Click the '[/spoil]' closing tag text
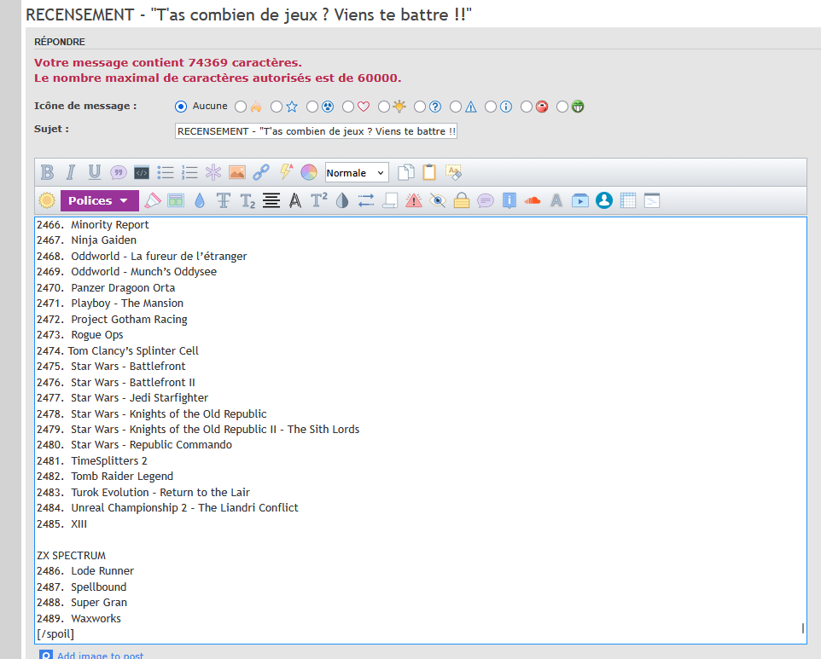The height and width of the screenshot is (659, 821). coord(55,634)
